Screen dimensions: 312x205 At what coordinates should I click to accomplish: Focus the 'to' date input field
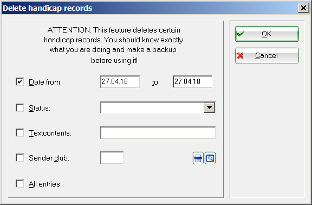tap(193, 82)
